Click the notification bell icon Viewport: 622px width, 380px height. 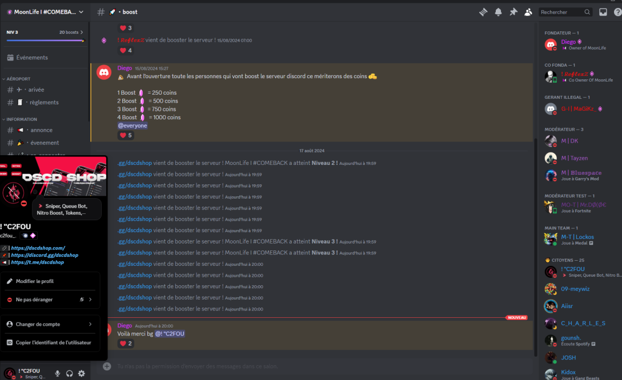(x=499, y=12)
